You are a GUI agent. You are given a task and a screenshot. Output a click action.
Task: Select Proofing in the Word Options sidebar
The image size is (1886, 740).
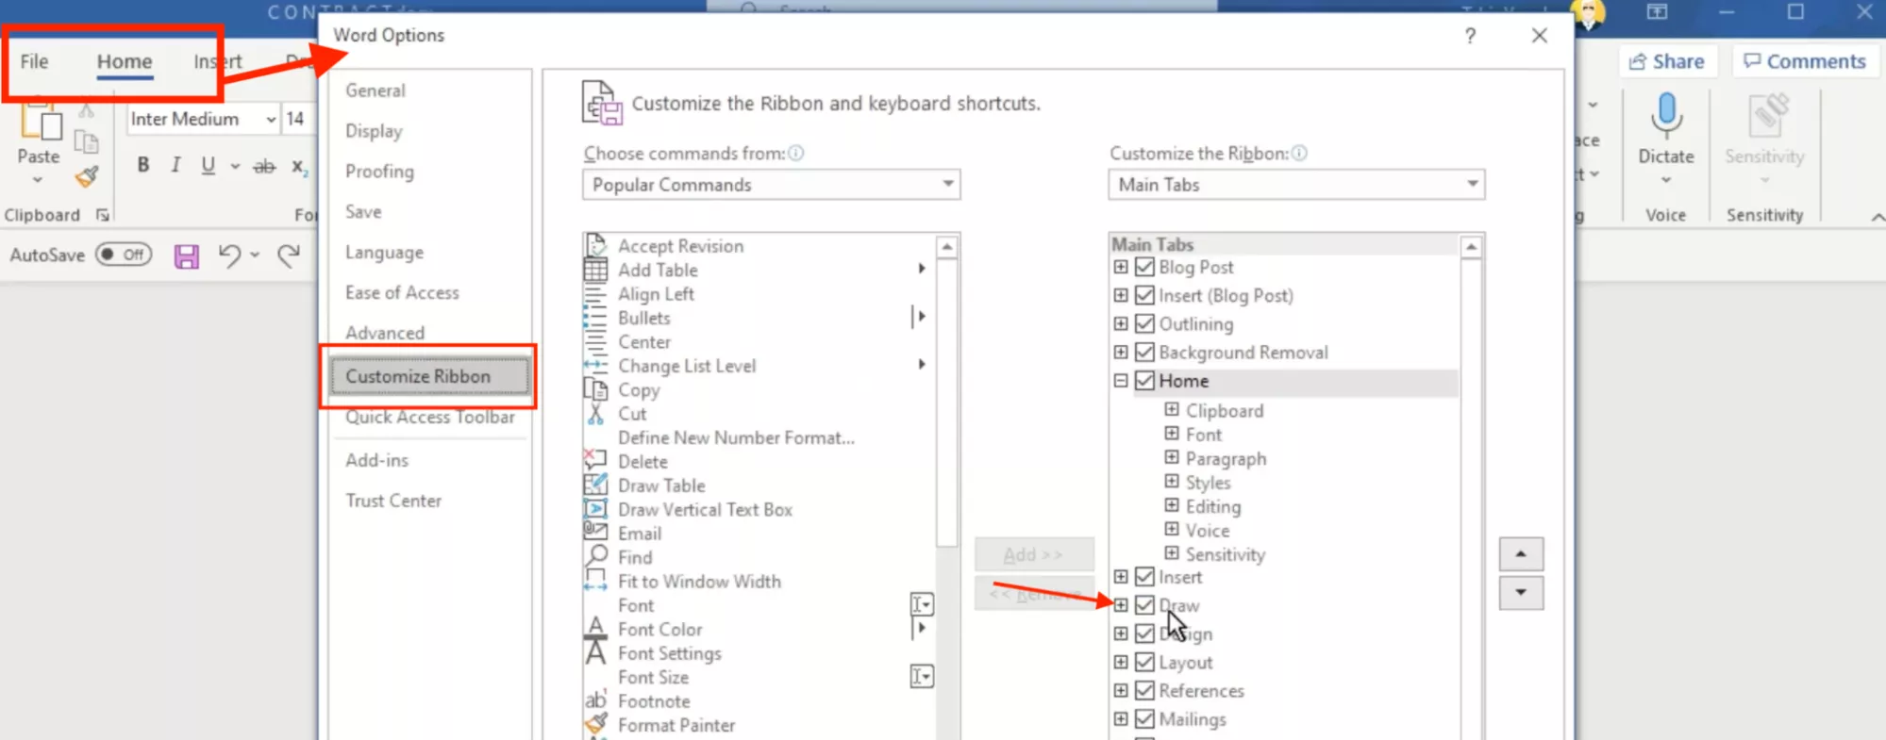coord(379,172)
